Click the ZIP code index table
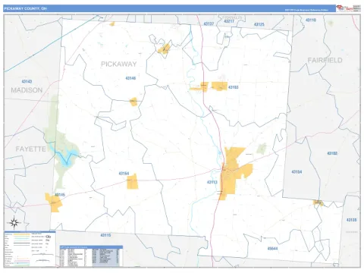The width and height of the screenshot is (364, 273). [91, 256]
